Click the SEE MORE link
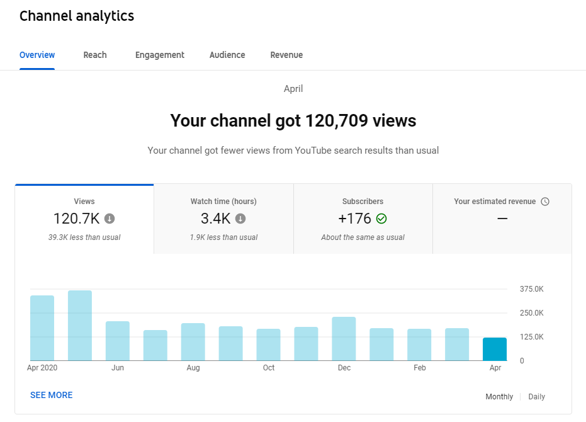586x422 pixels. [x=51, y=395]
